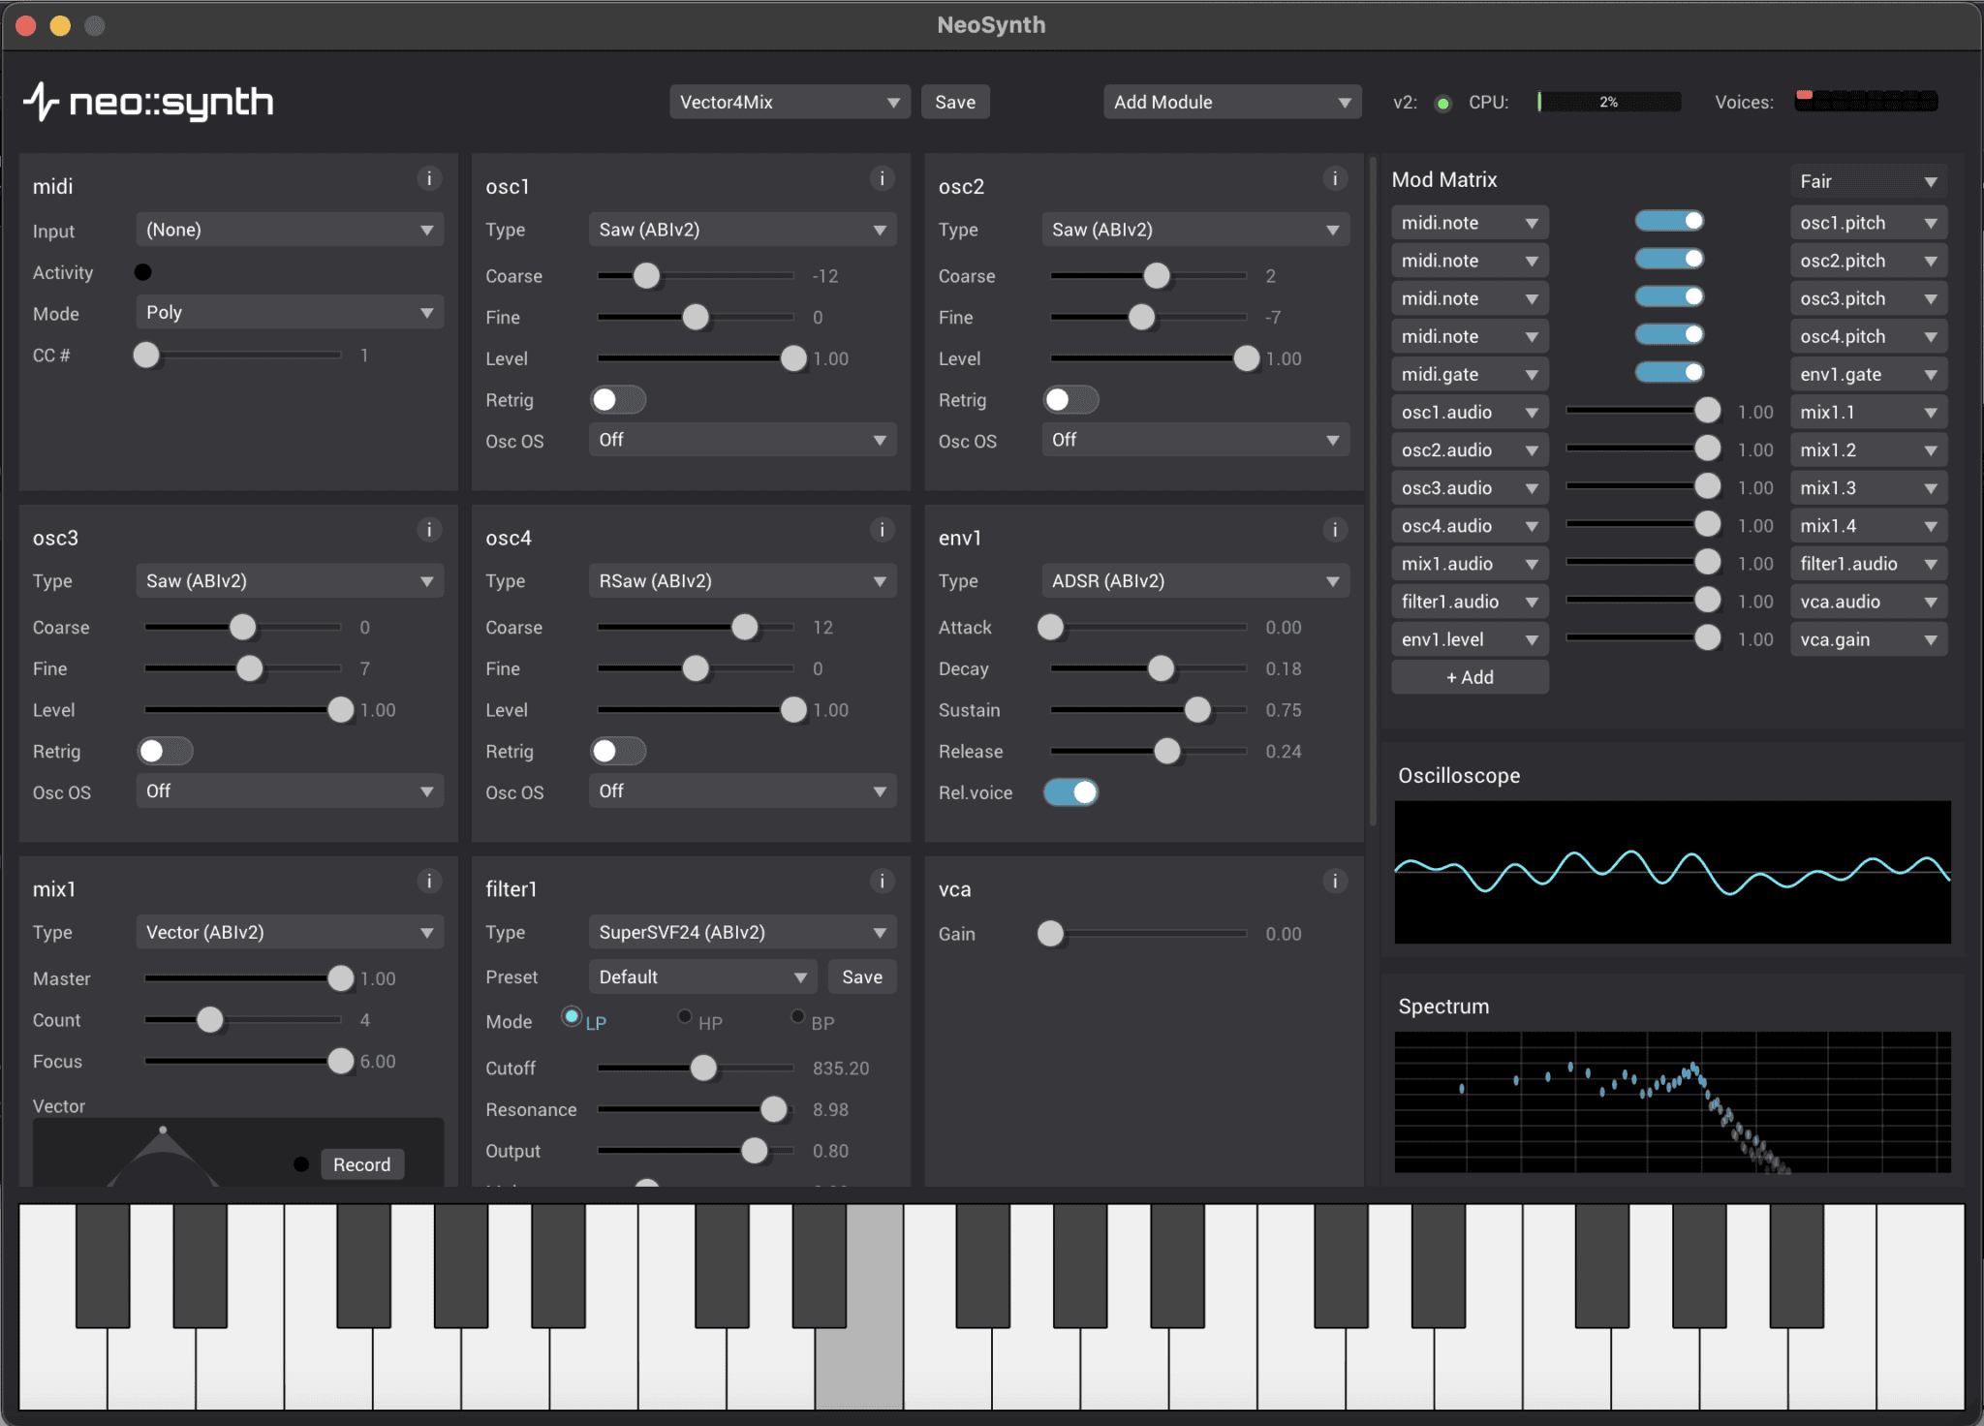Open the osc1.audio source dropdown
This screenshot has width=1984, height=1426.
[1470, 413]
